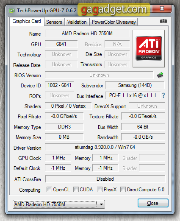The width and height of the screenshot is (180, 221).
Task: Click the Release Date Unknown field
Action: 61,64
